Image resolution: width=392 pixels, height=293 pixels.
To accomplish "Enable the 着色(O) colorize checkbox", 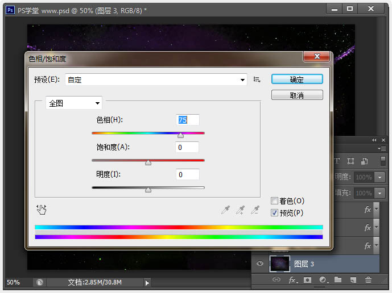I will 274,200.
